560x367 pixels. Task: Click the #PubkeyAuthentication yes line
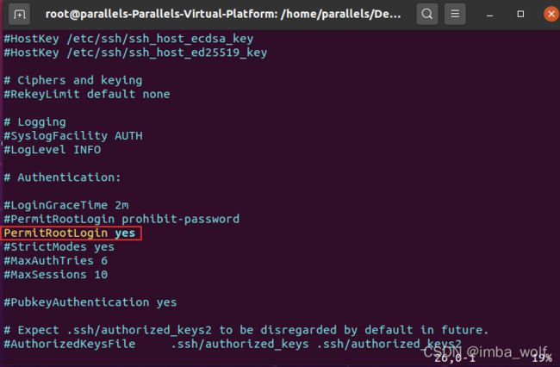(90, 302)
